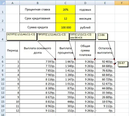The image size is (129, 116).
Task: Click header 'Осталось выплатить'
Action: pyautogui.click(x=105, y=50)
